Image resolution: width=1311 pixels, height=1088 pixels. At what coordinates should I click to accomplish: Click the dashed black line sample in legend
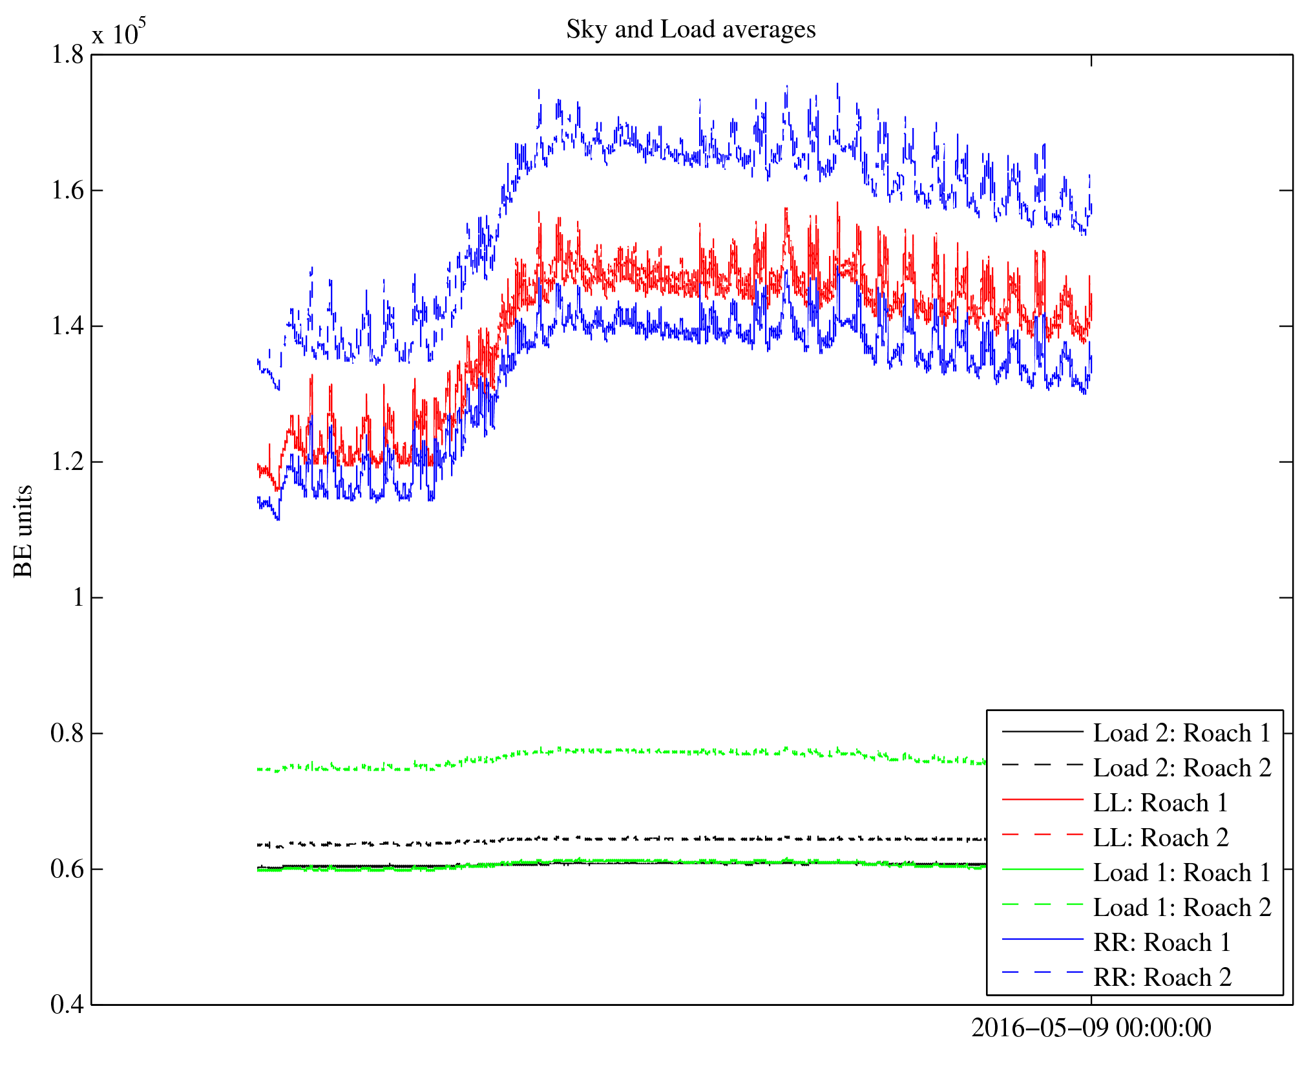coord(1042,765)
